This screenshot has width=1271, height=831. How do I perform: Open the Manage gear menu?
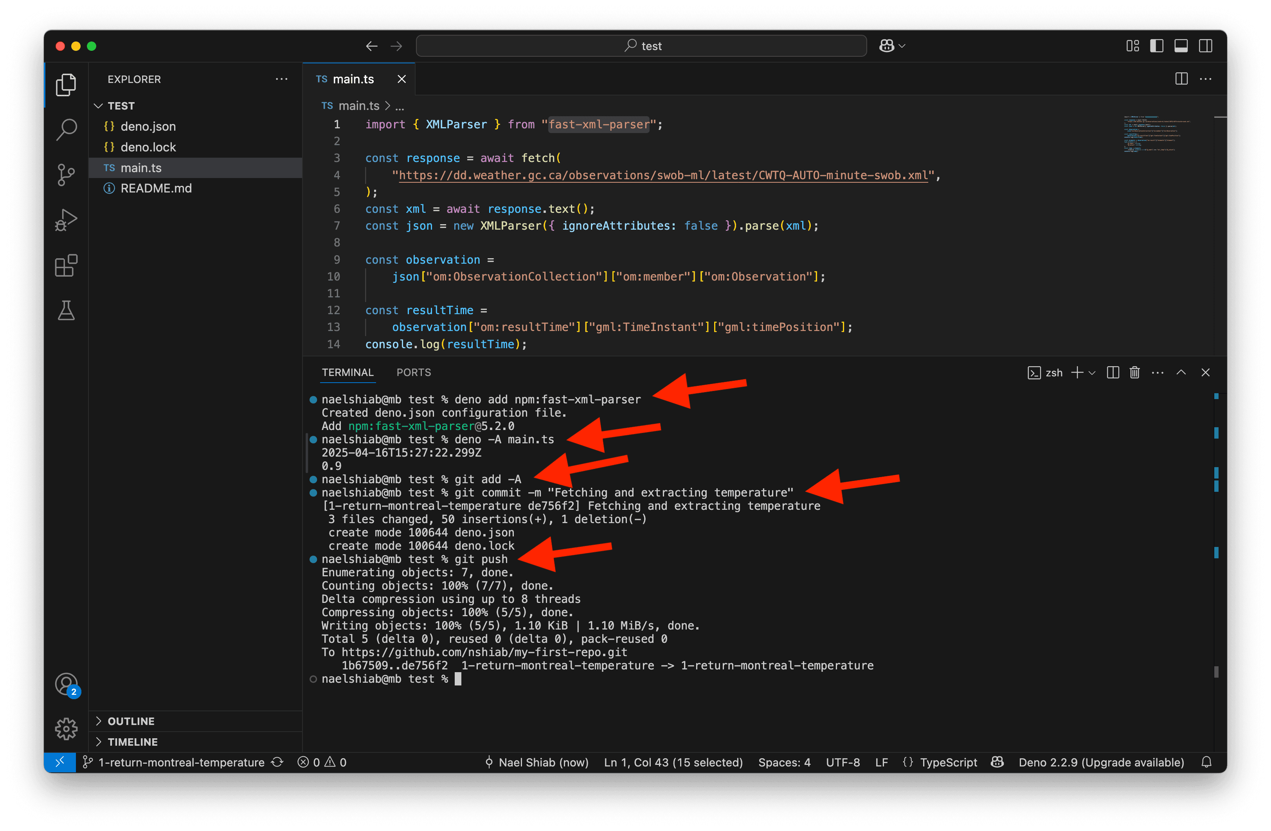tap(66, 729)
